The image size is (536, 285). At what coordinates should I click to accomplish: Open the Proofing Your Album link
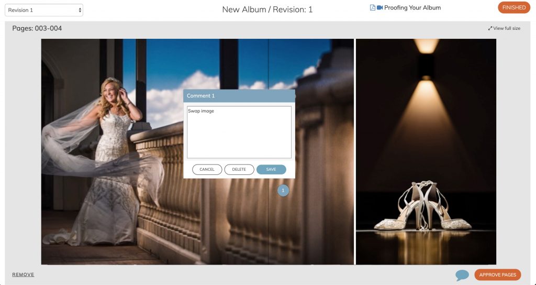pyautogui.click(x=412, y=7)
